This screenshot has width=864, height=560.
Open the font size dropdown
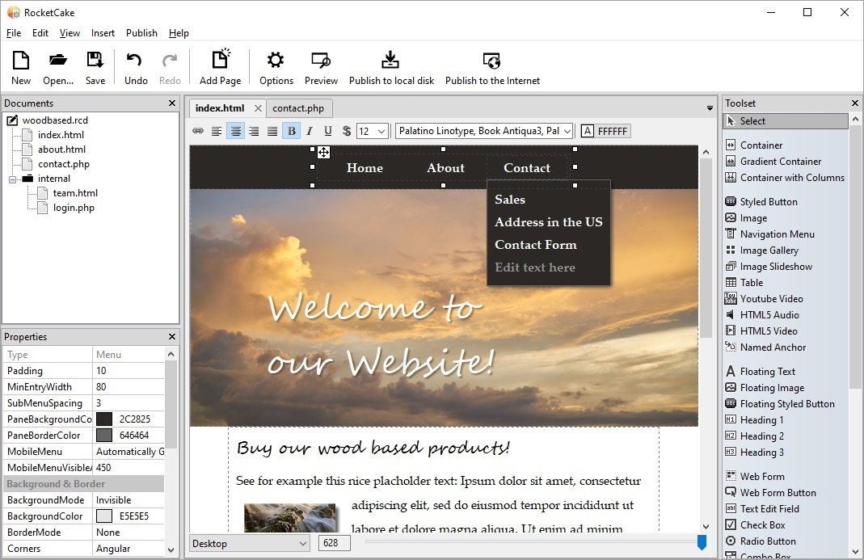[372, 130]
